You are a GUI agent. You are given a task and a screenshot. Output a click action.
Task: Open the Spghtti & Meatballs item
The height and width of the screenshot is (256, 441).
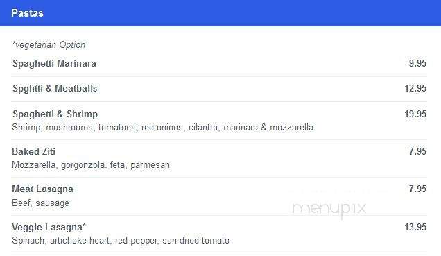55,89
